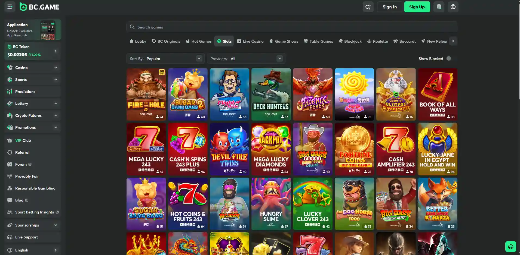
Task: Toggle the Show Blocked switch
Action: click(x=449, y=59)
